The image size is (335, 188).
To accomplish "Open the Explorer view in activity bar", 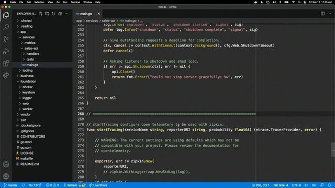I will pyautogui.click(x=6, y=15).
